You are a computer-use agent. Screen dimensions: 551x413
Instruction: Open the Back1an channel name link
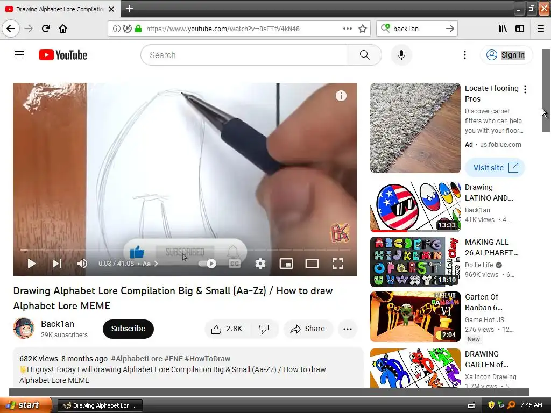(57, 324)
